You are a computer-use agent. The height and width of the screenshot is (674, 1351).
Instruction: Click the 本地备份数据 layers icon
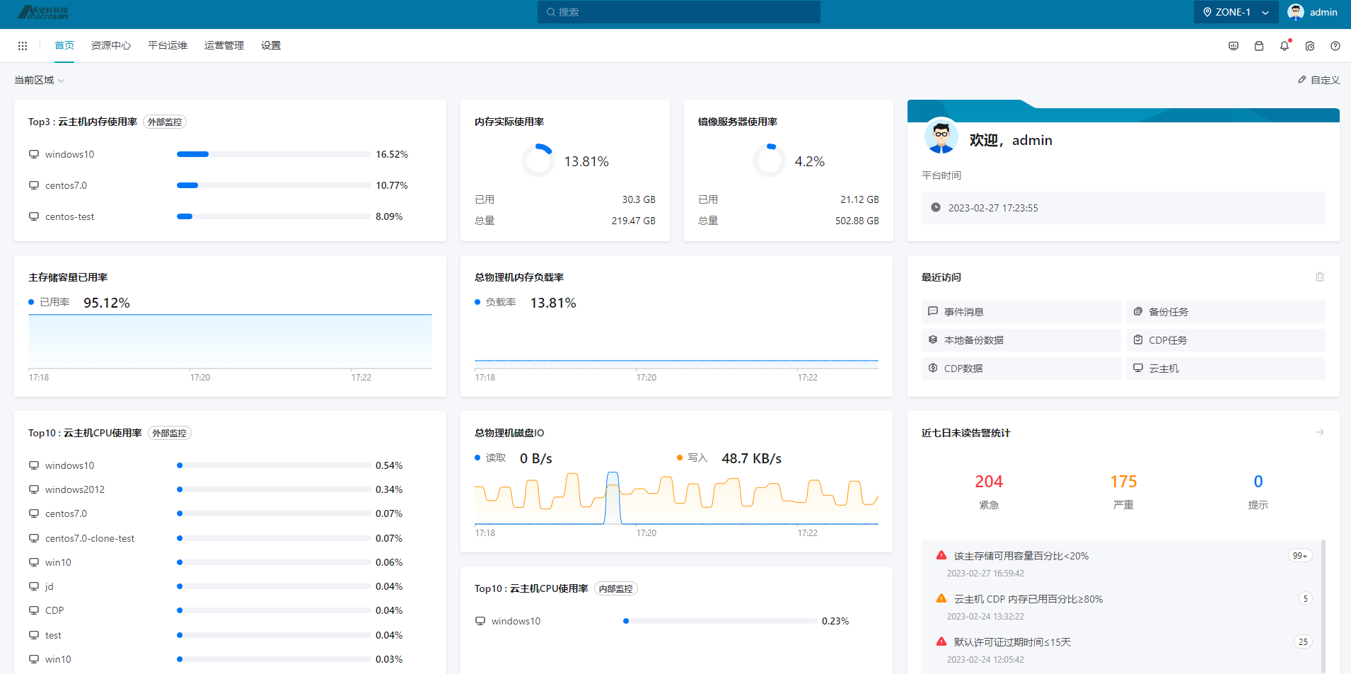click(933, 339)
